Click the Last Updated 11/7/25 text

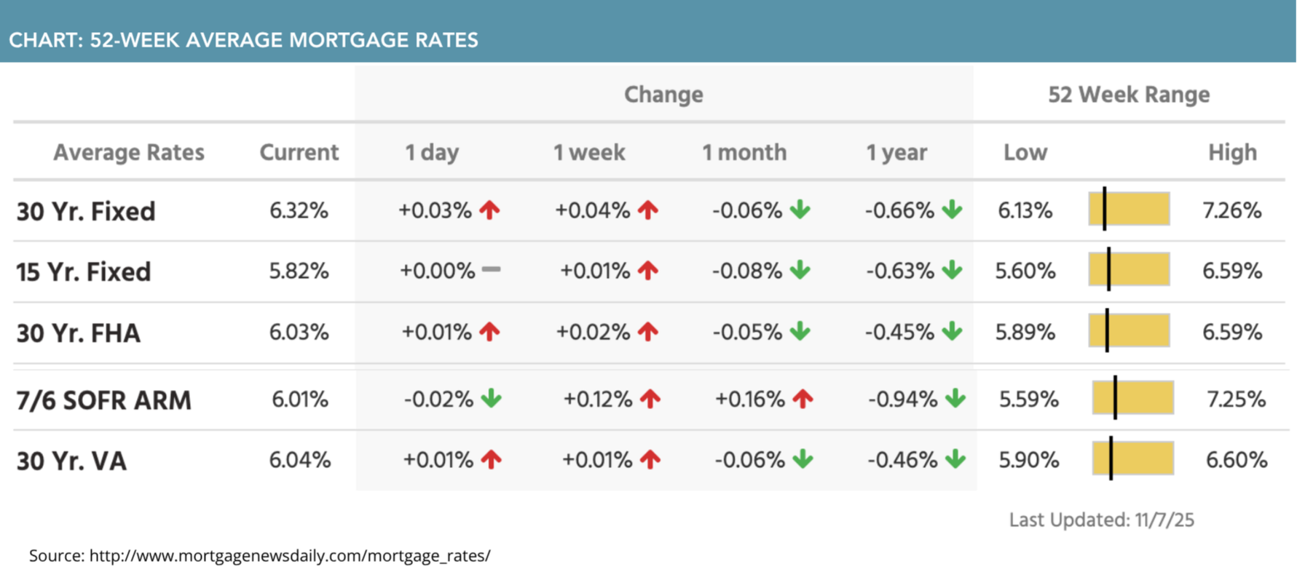tap(1101, 520)
